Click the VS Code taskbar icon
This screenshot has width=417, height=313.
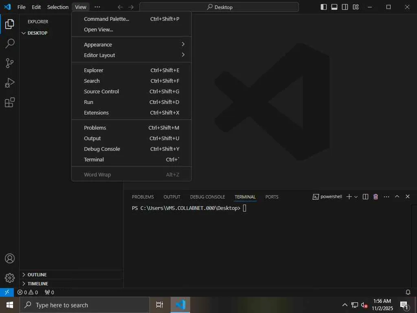click(x=180, y=305)
